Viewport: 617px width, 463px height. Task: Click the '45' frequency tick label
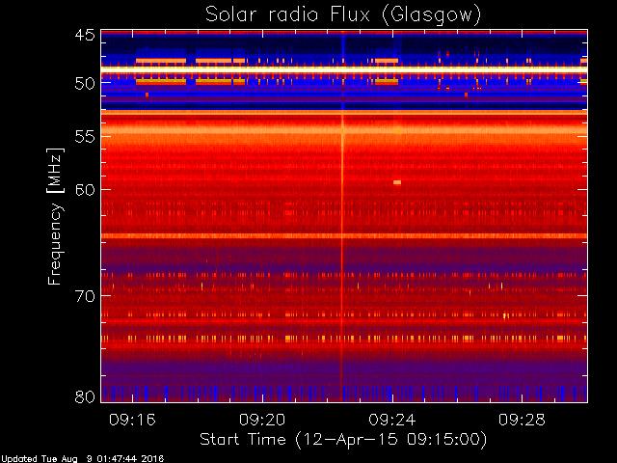pos(85,35)
